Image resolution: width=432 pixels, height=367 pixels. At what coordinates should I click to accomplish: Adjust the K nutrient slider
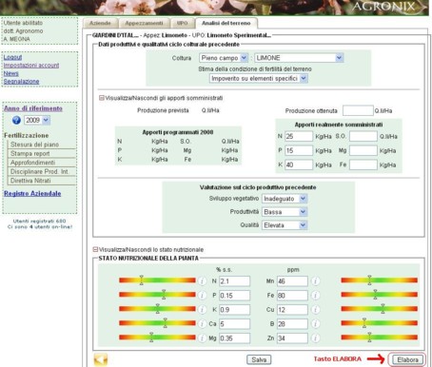tap(158, 309)
